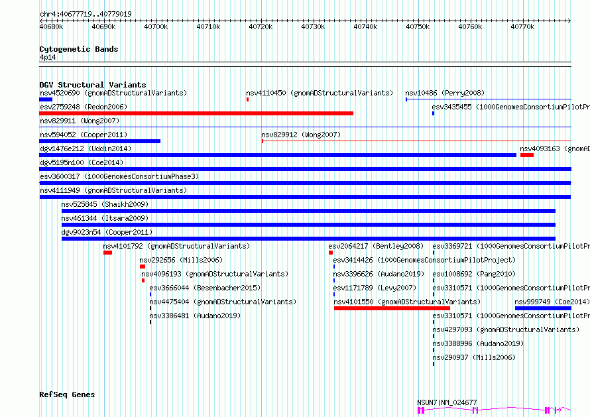Viewport: 590px width, 417px height.
Task: Click the RefSeq Genes track title
Action: 67,394
